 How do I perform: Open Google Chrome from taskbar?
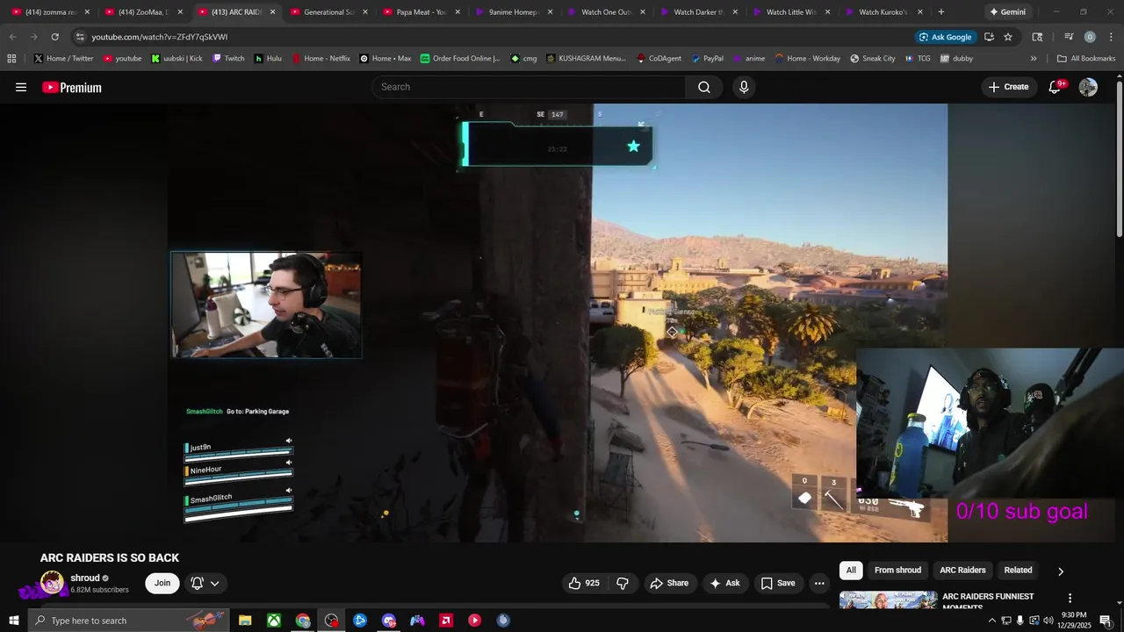pos(303,621)
